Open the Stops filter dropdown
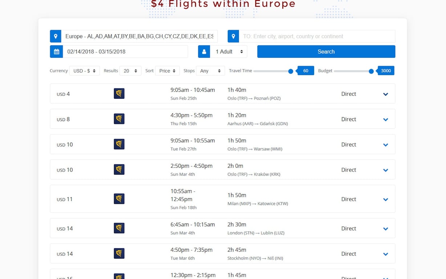The width and height of the screenshot is (446, 279). (x=210, y=70)
